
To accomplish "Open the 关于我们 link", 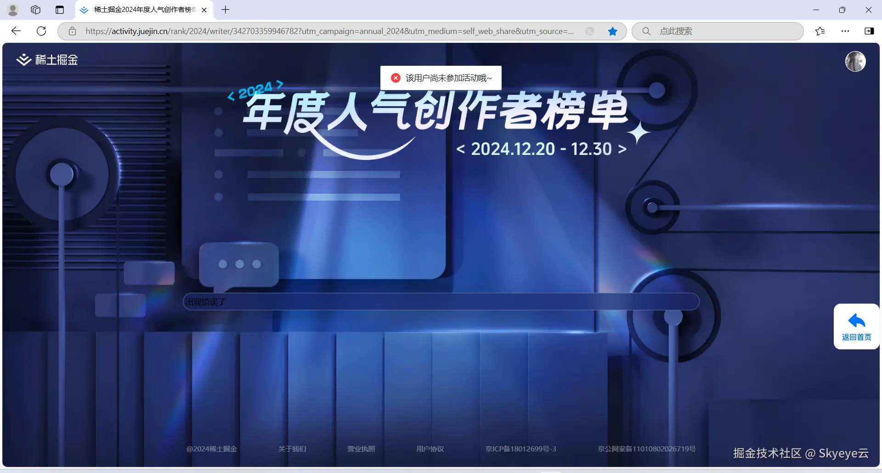I will click(x=292, y=449).
